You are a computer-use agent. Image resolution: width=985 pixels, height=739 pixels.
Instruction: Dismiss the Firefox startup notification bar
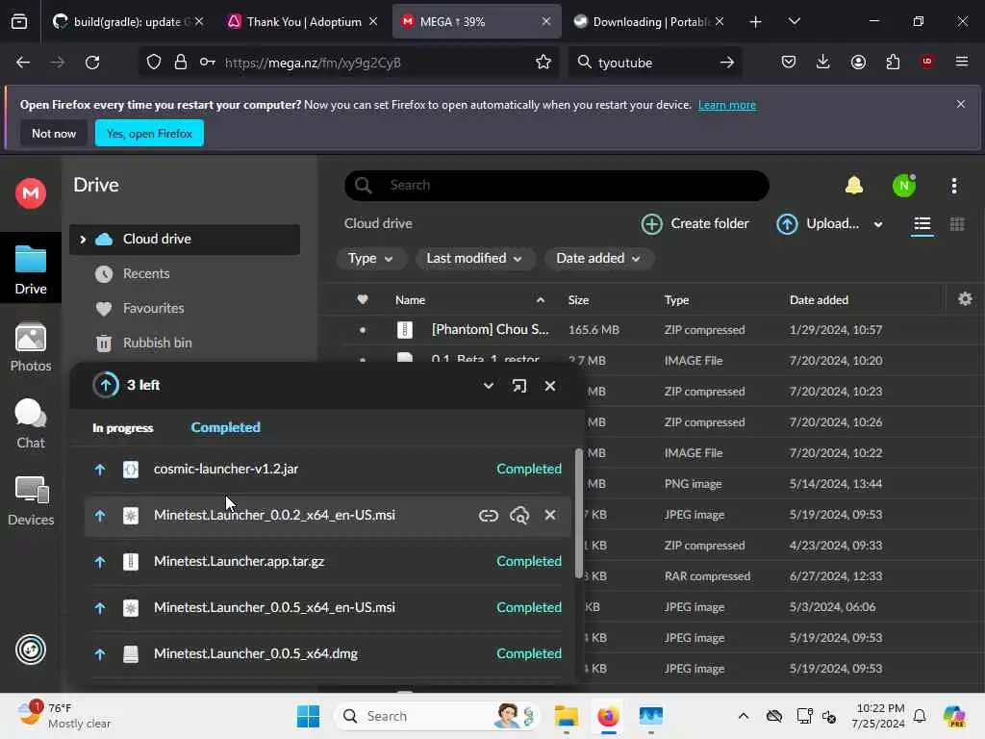[x=961, y=104]
